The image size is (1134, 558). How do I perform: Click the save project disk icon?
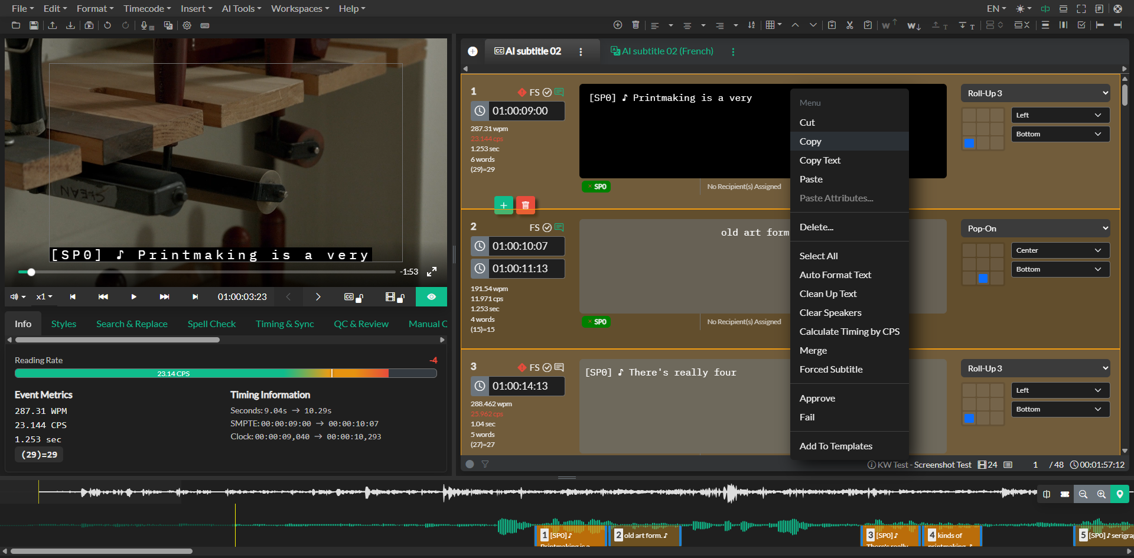[x=34, y=25]
